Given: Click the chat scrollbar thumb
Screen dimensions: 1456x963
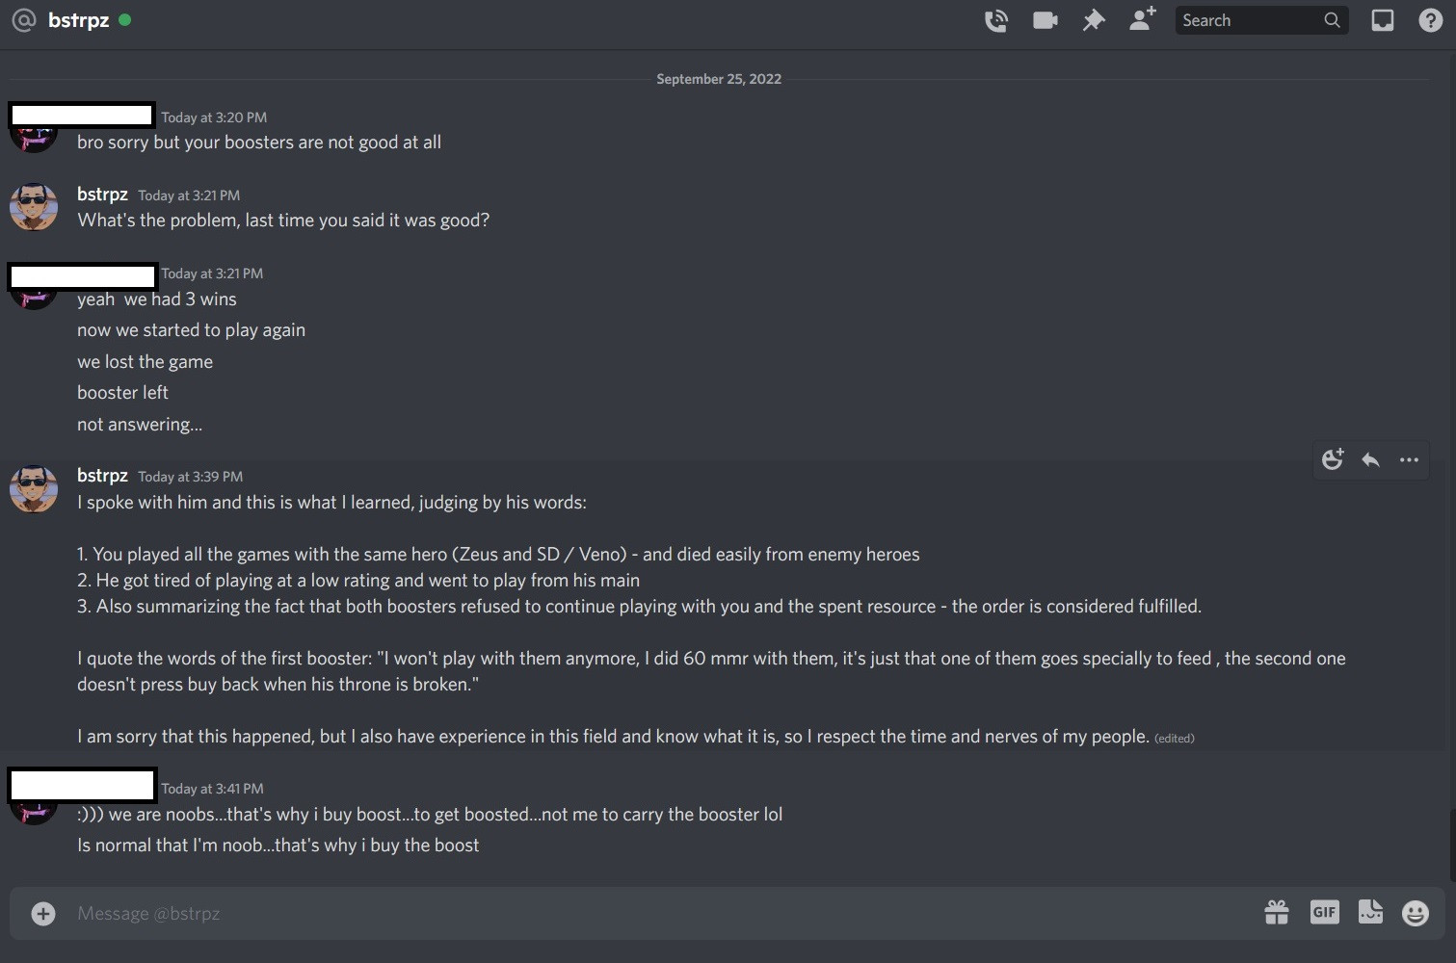Looking at the screenshot, I should (1452, 846).
